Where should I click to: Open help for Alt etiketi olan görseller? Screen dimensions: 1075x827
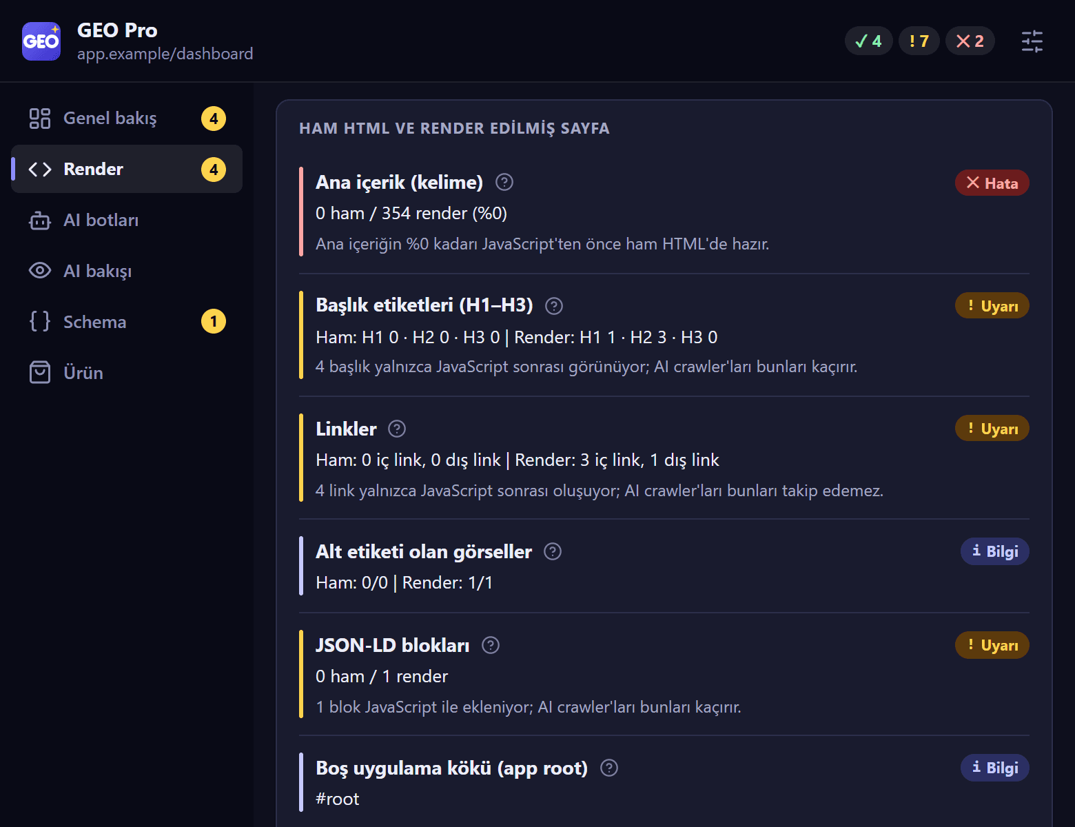click(553, 551)
